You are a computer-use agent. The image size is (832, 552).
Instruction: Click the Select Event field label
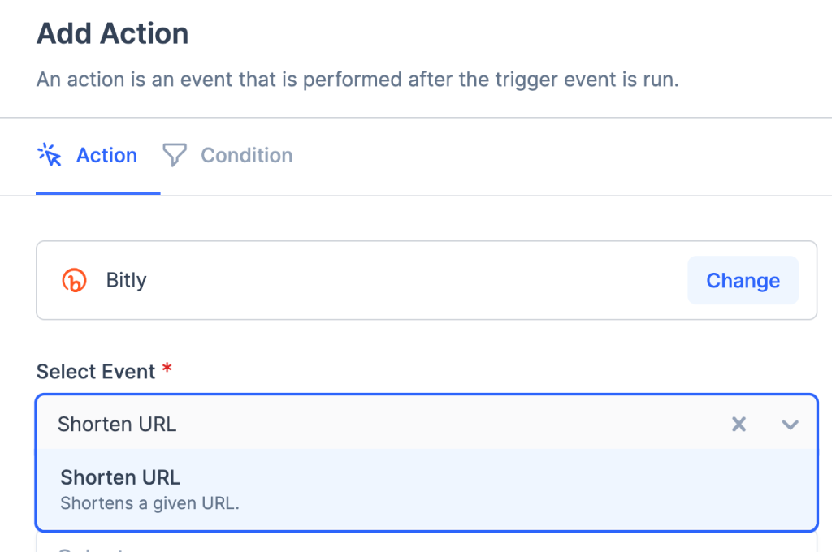(96, 372)
